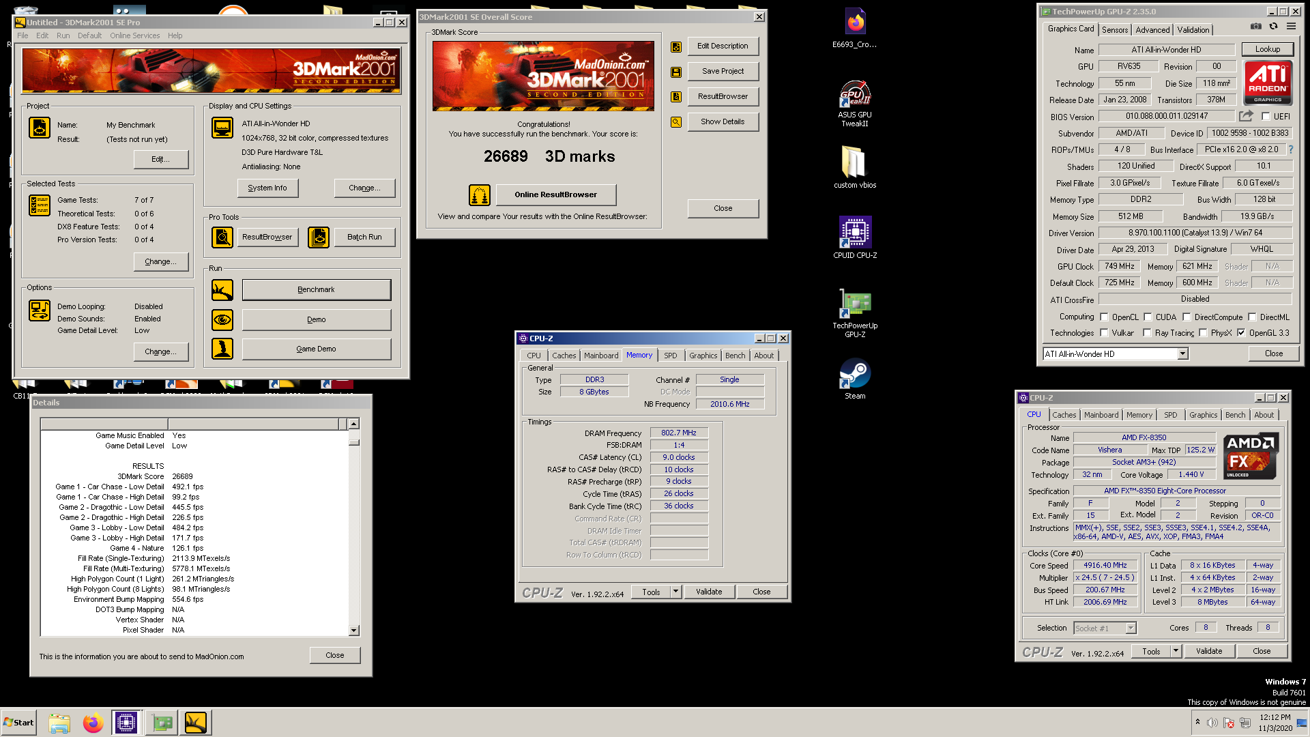Viewport: 1310px width, 737px height.
Task: Click the Bus Interface question mark icon
Action: coord(1291,149)
